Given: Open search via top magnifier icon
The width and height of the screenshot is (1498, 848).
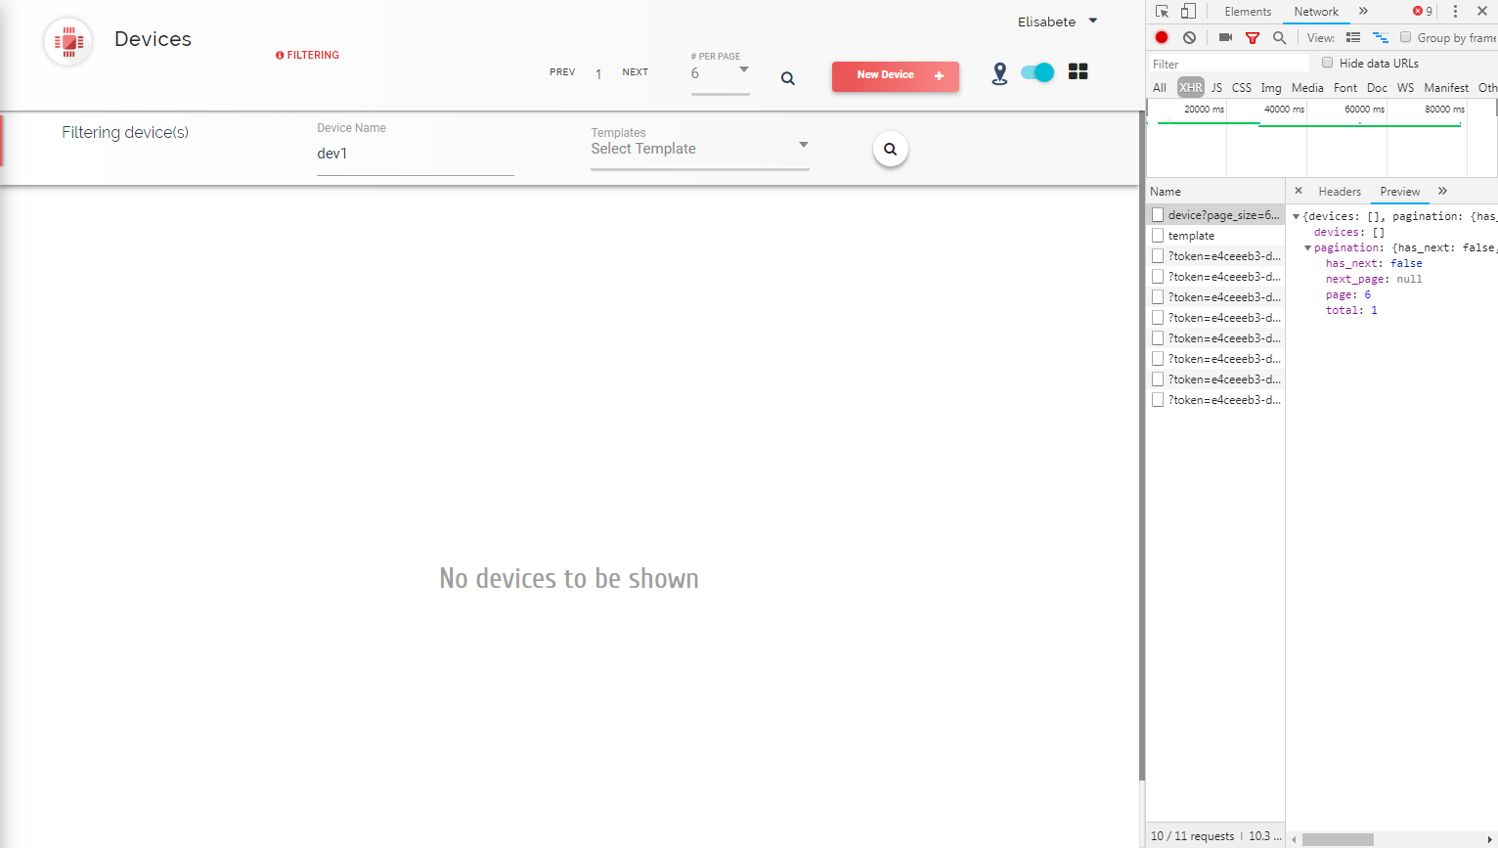Looking at the screenshot, I should tap(787, 78).
